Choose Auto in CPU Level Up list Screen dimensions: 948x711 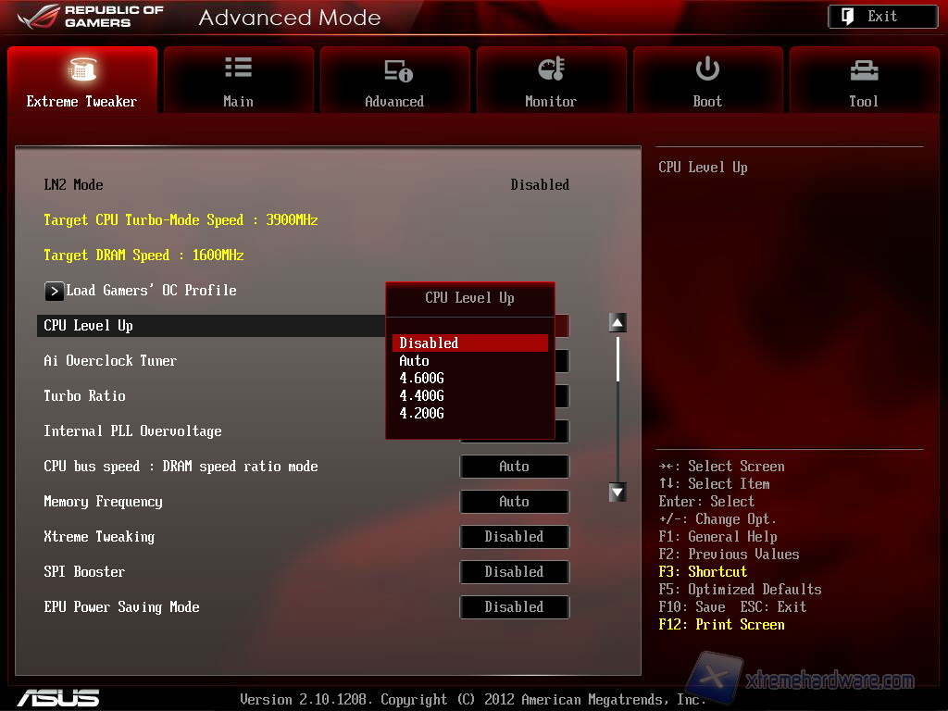coord(415,361)
